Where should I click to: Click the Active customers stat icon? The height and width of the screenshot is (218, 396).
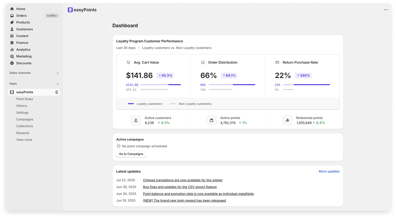point(136,120)
